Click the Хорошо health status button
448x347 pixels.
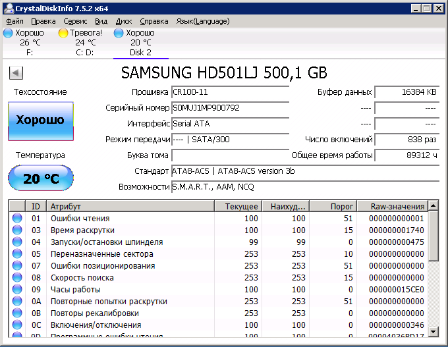point(41,121)
